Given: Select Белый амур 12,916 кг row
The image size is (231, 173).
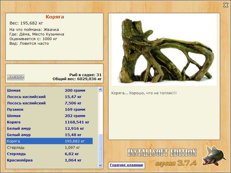Looking at the screenshot, I should [x=49, y=128].
